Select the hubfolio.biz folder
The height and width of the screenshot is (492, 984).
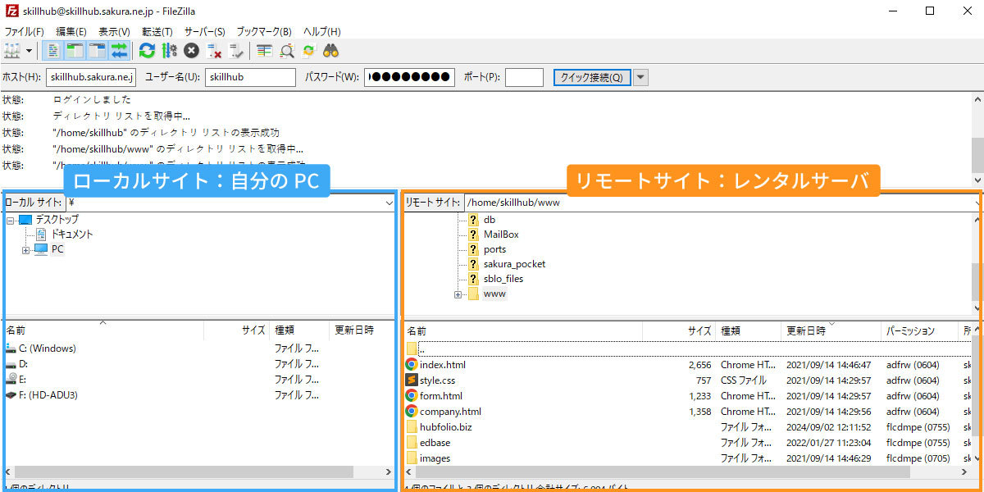tap(445, 427)
